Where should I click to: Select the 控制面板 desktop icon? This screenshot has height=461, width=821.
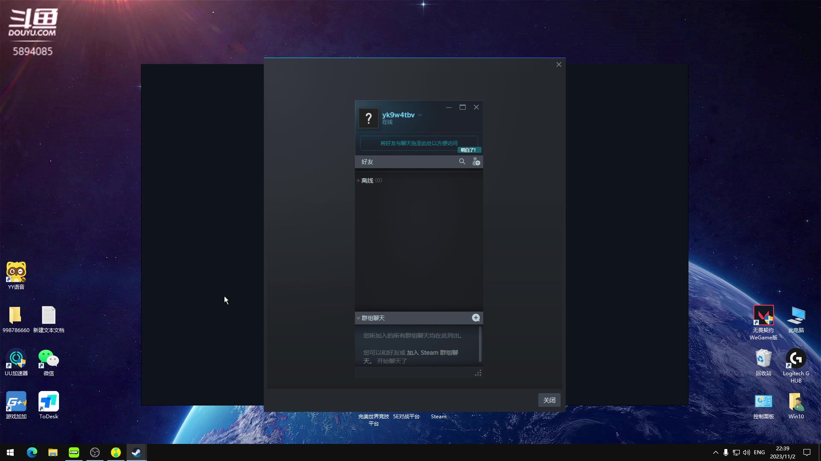763,406
